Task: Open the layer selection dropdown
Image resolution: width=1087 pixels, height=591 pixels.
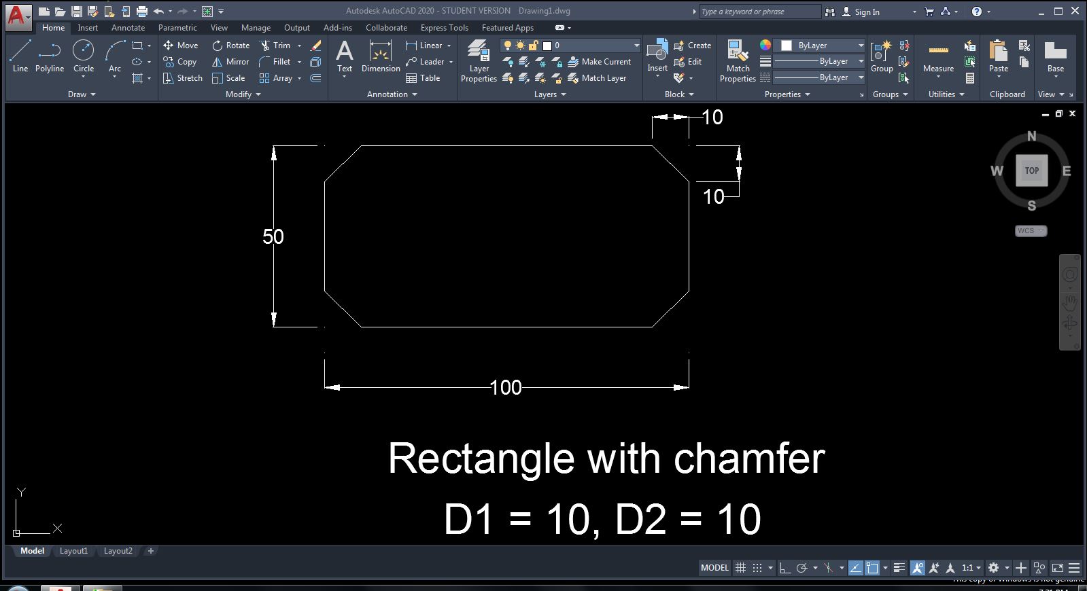Action: (x=571, y=46)
